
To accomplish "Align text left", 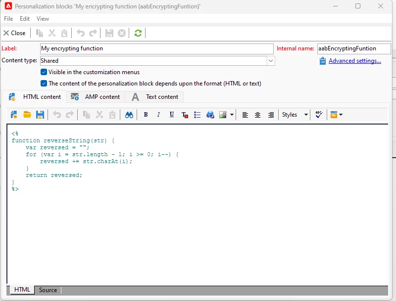I will coord(245,115).
